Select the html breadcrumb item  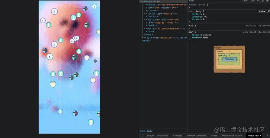click(142, 131)
